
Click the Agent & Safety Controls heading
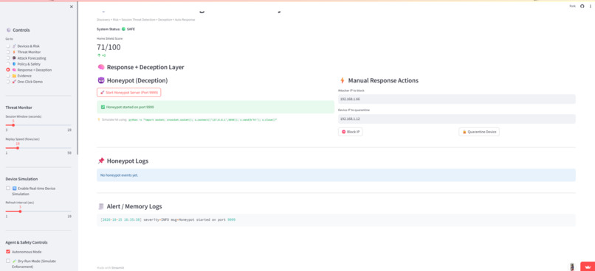click(27, 242)
